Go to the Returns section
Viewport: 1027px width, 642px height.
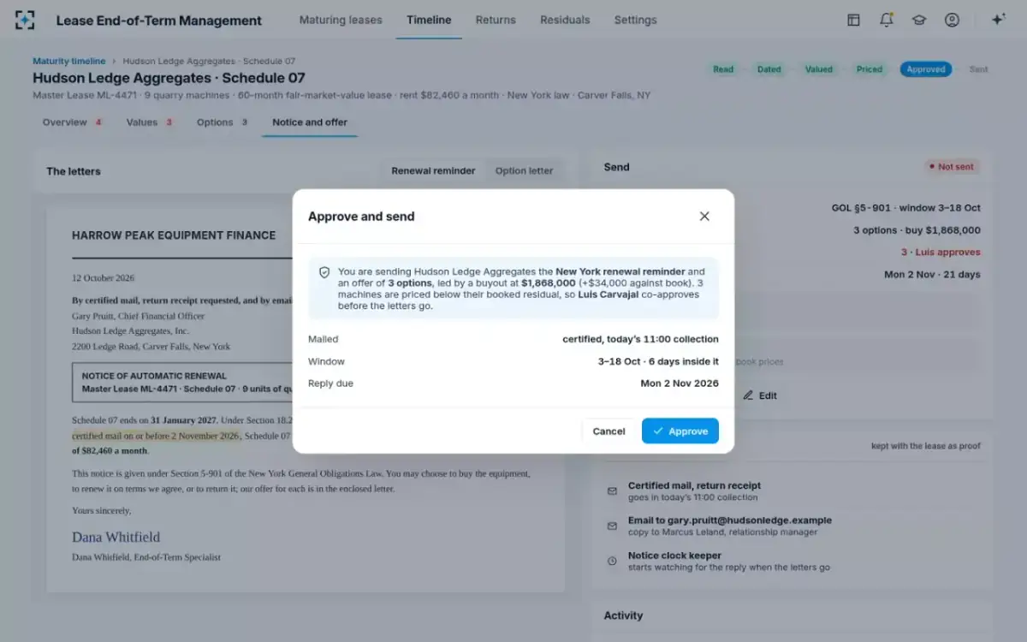[x=496, y=20]
